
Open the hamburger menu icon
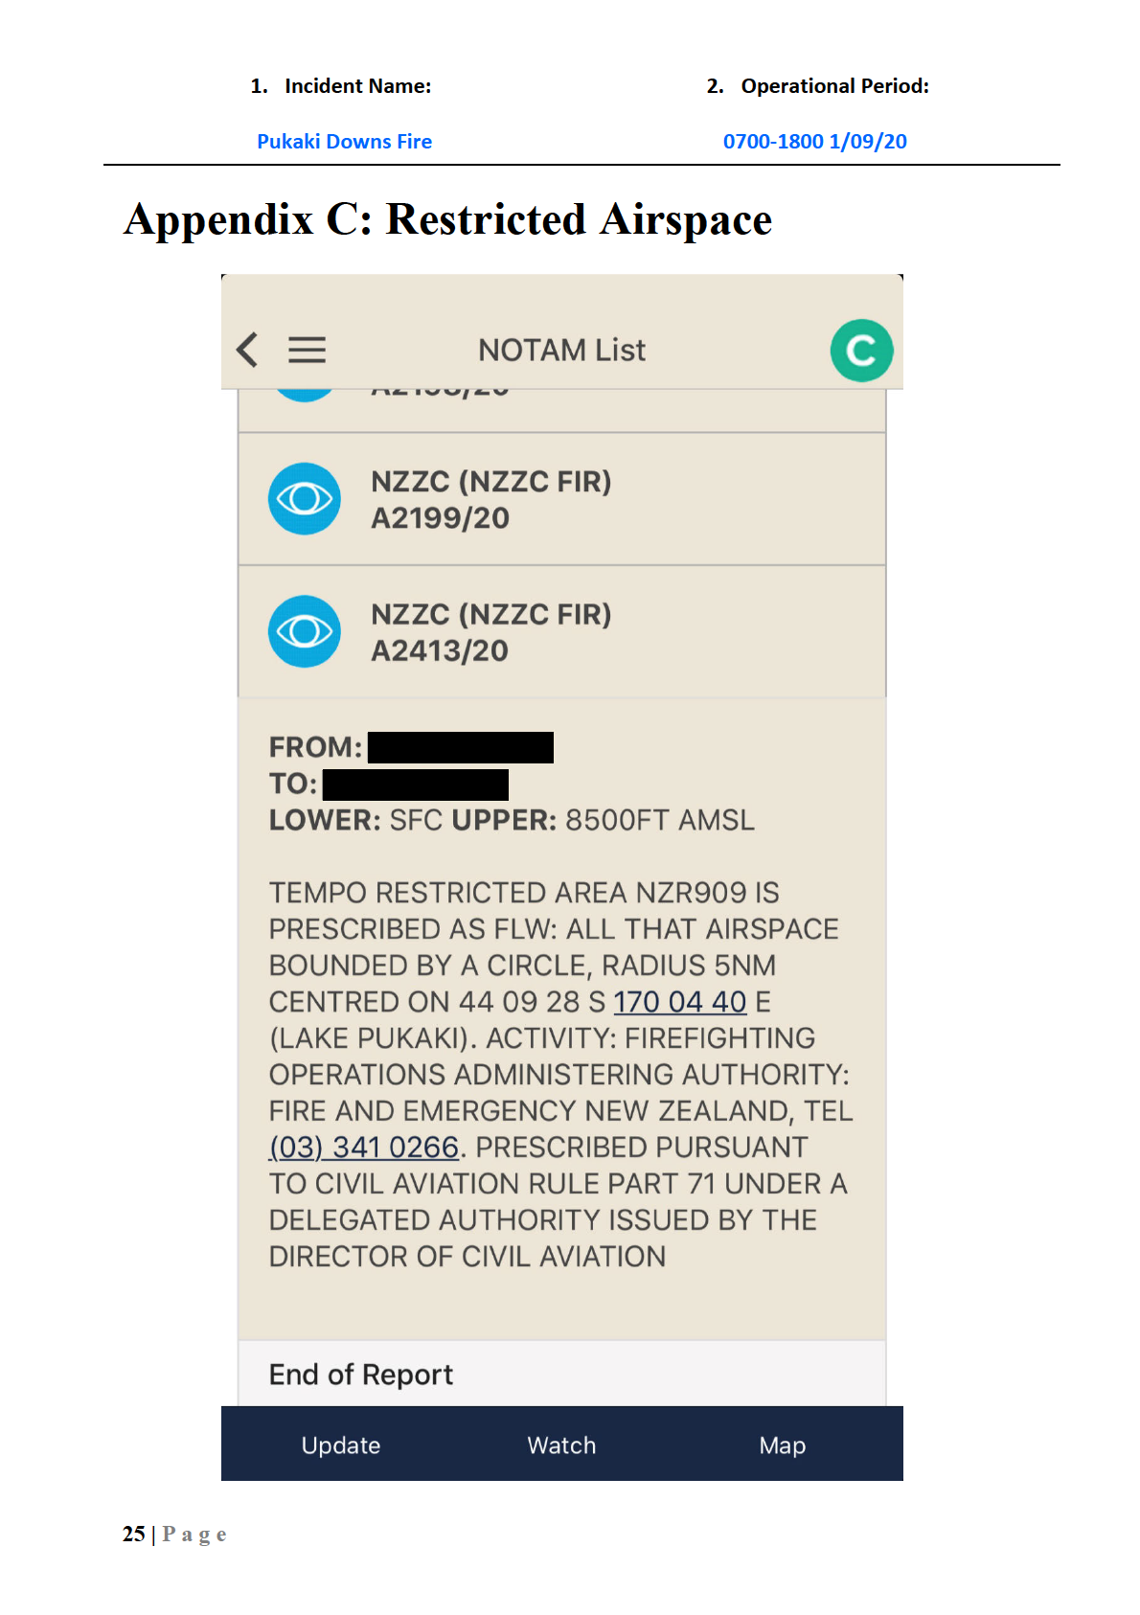tap(307, 350)
